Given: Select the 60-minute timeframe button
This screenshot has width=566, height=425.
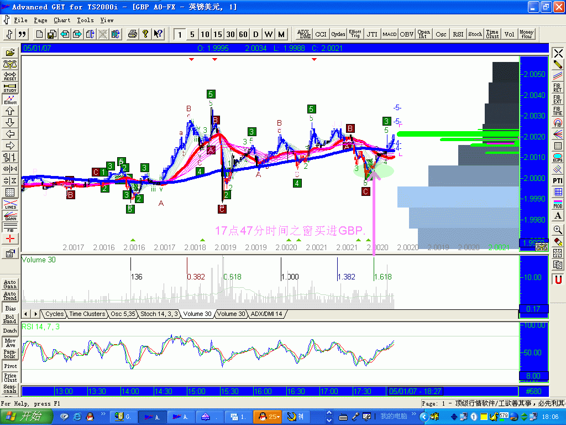Looking at the screenshot, I should coord(243,34).
